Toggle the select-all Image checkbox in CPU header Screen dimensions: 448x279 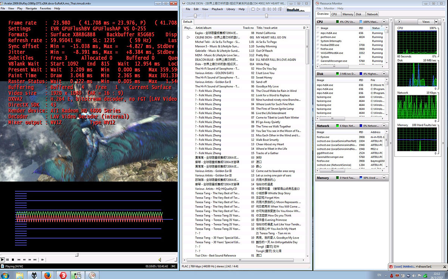click(318, 28)
